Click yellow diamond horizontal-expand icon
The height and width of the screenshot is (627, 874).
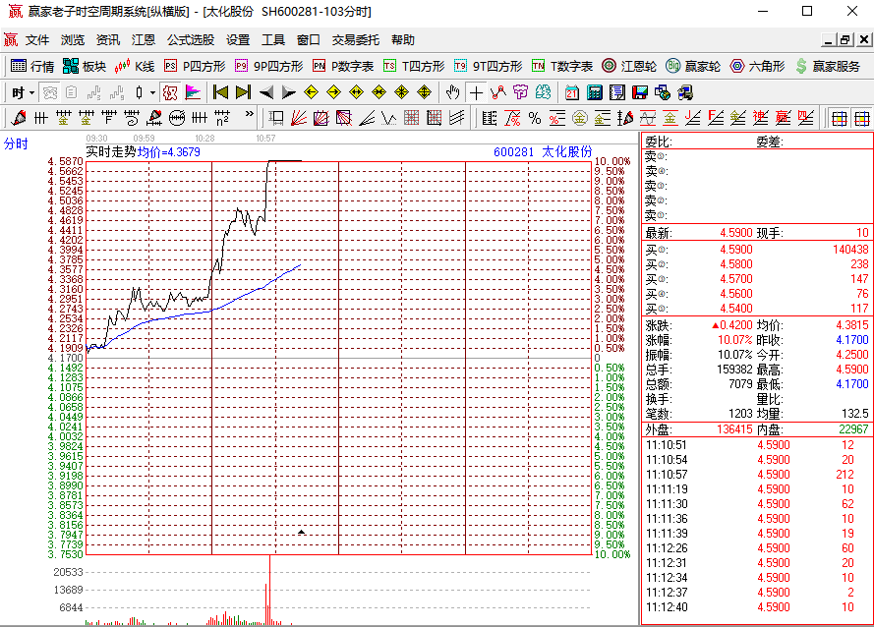356,92
